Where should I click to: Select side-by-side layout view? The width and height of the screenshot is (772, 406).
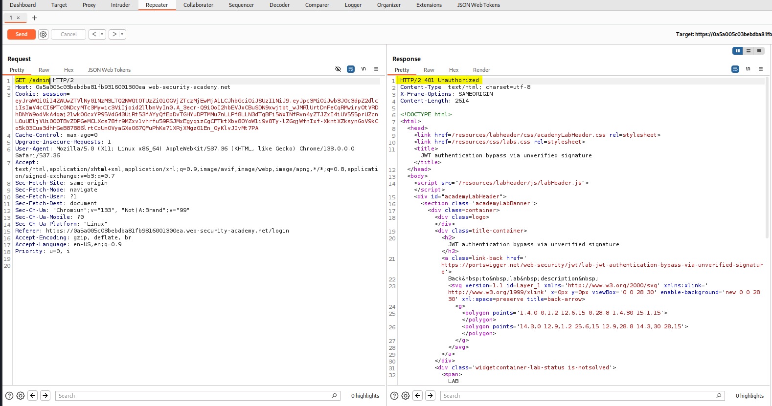point(738,51)
